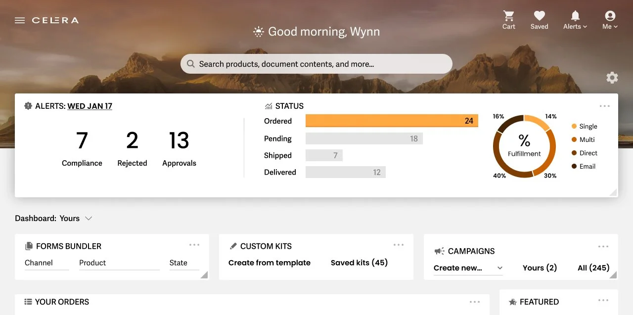Screen dimensions: 633x315
Task: Open the status panel three-dot menu
Action: pos(604,106)
